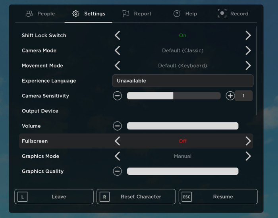
Task: Click the 'Shift Lock Switch' label
Action: tap(44, 35)
